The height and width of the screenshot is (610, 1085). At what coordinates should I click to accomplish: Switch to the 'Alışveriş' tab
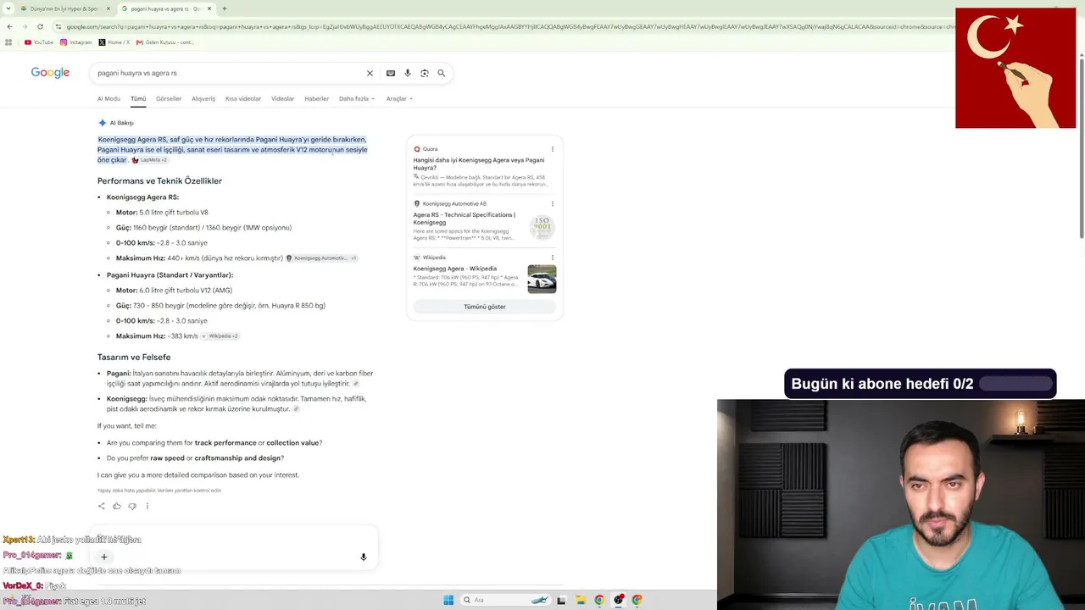pyautogui.click(x=203, y=98)
